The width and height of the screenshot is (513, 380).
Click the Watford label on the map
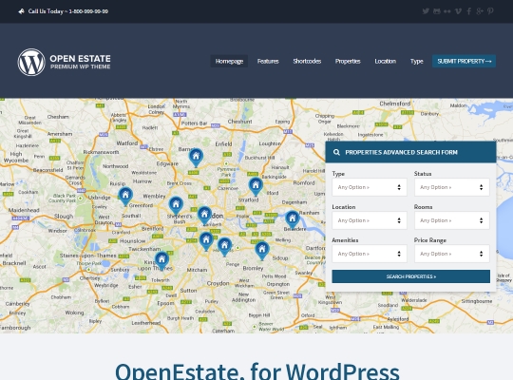pyautogui.click(x=127, y=143)
